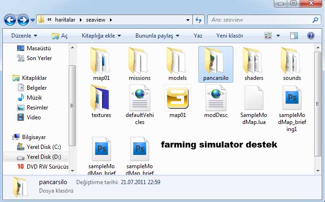325x202 pixels.
Task: Open the map01 folder icon
Action: (x=101, y=63)
